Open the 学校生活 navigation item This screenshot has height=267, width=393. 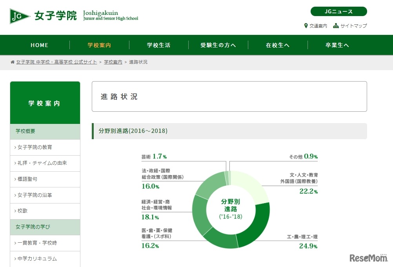[x=158, y=45]
